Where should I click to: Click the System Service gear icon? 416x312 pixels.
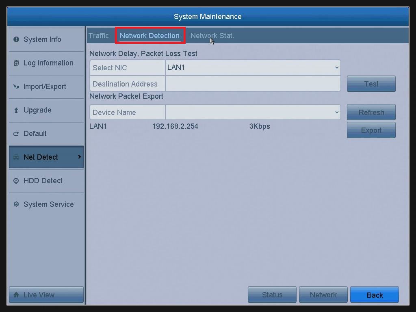16,204
